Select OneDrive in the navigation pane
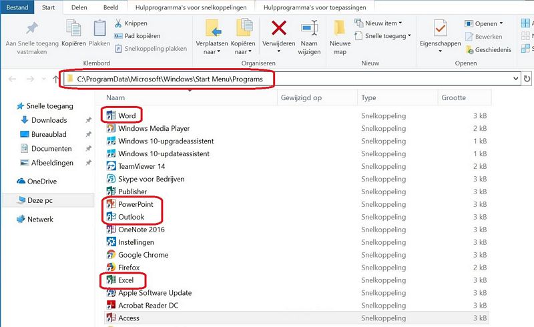534x327 pixels. tap(37, 182)
